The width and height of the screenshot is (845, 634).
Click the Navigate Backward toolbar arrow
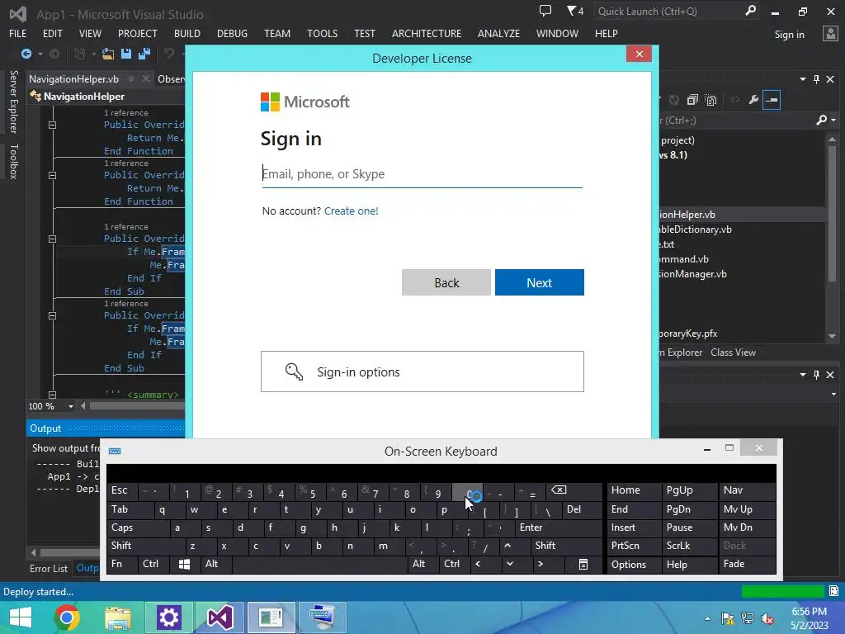pyautogui.click(x=26, y=54)
